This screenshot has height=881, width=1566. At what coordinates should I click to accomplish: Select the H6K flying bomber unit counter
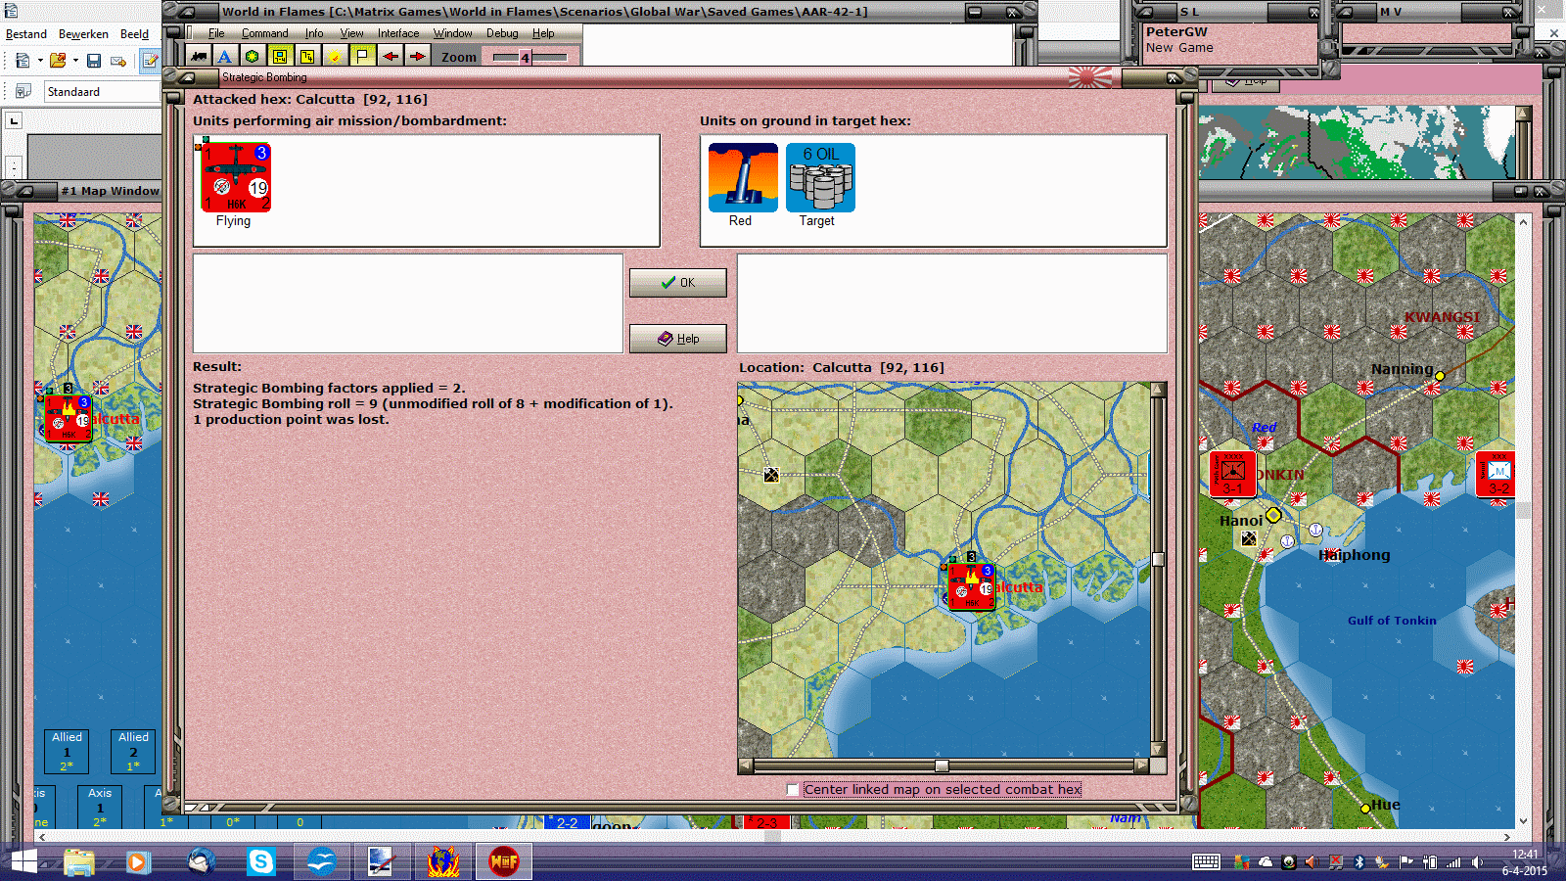tap(236, 177)
